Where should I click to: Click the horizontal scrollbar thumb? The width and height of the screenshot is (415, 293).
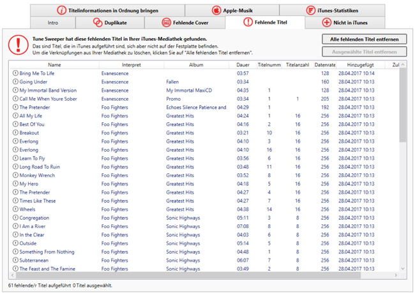[188, 275]
